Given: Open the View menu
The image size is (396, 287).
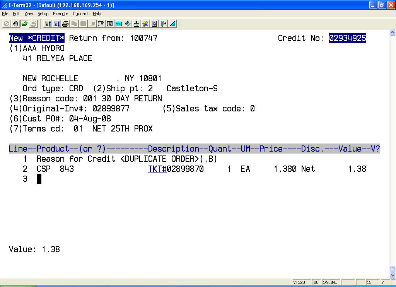Looking at the screenshot, I should click(29, 14).
